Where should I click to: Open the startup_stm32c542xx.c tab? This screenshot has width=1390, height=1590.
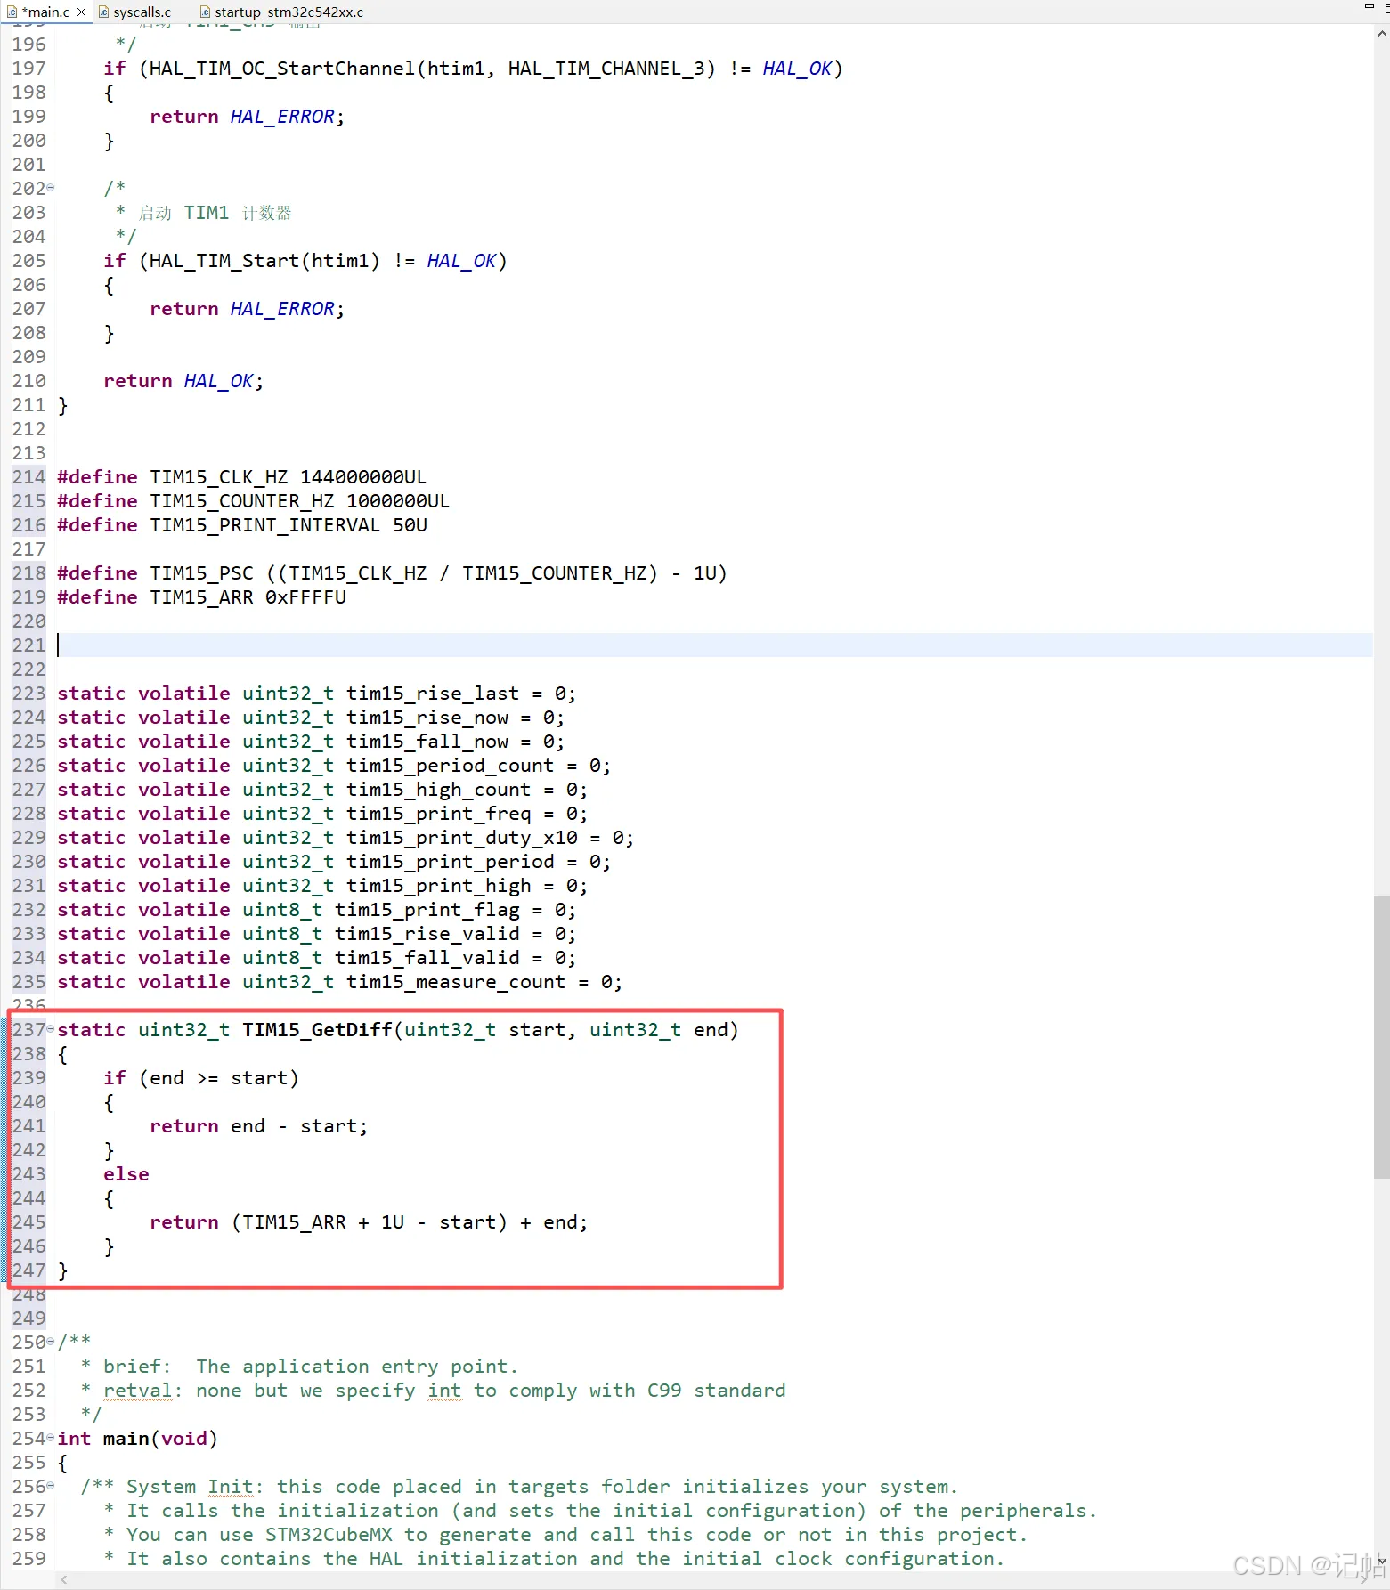coord(289,12)
